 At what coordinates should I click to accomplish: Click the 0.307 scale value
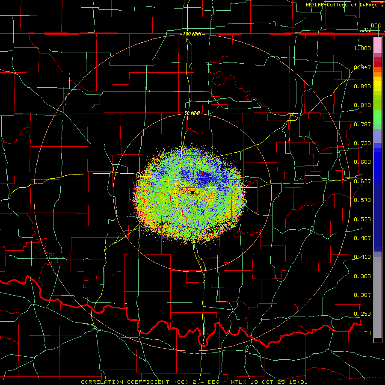point(362,295)
